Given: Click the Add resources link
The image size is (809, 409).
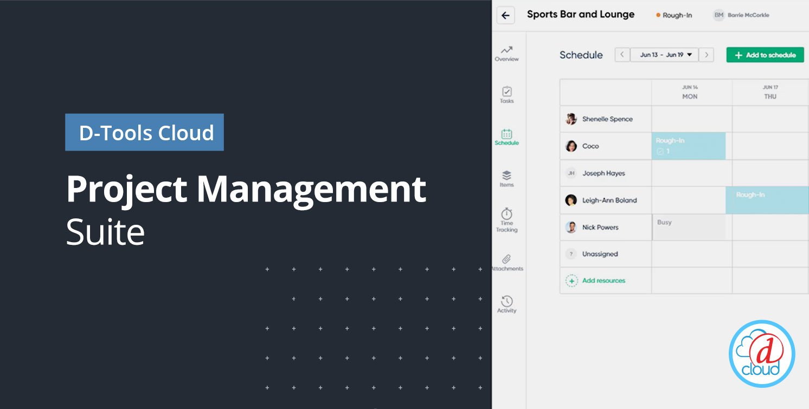Looking at the screenshot, I should point(603,281).
